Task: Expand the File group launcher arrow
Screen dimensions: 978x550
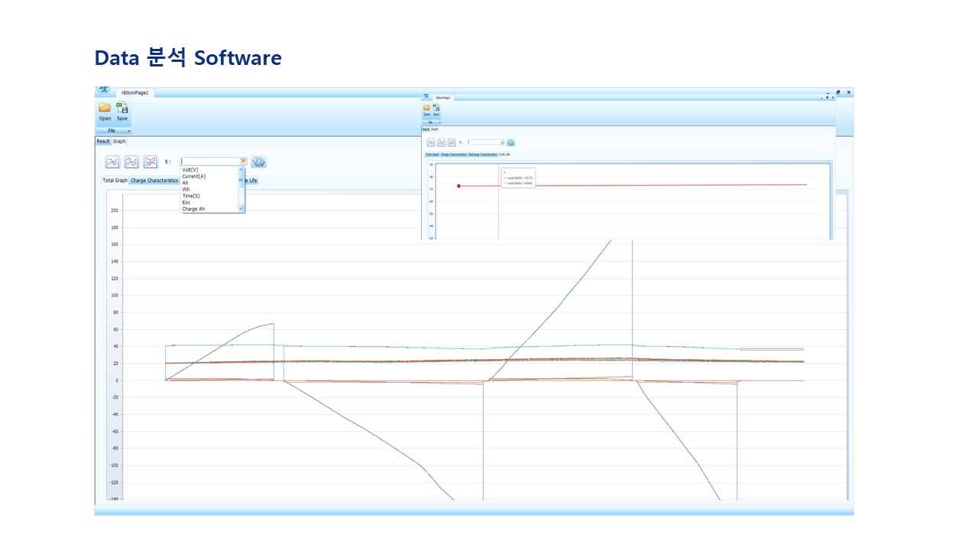Action: tap(128, 131)
